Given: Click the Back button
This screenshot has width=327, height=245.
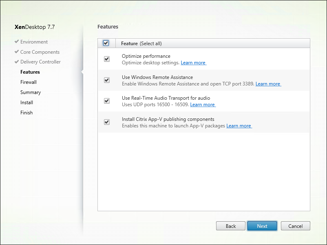Looking at the screenshot, I should point(231,226).
